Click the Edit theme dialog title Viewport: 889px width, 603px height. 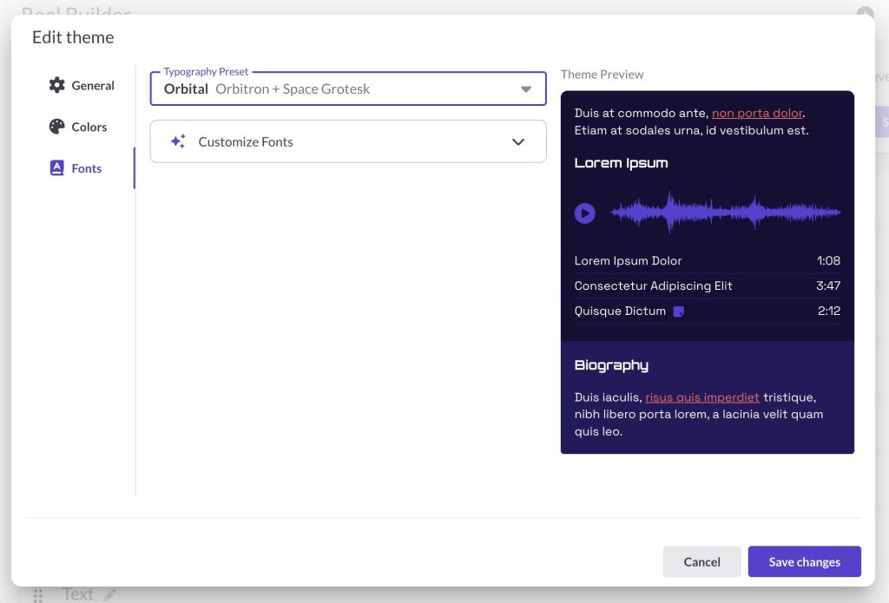(73, 37)
